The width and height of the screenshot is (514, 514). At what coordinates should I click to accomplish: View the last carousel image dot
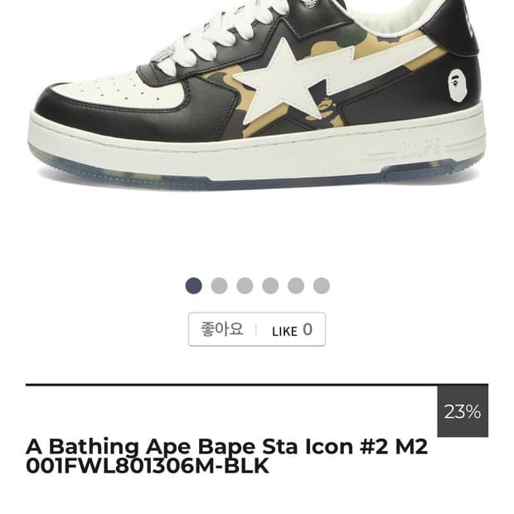click(322, 285)
